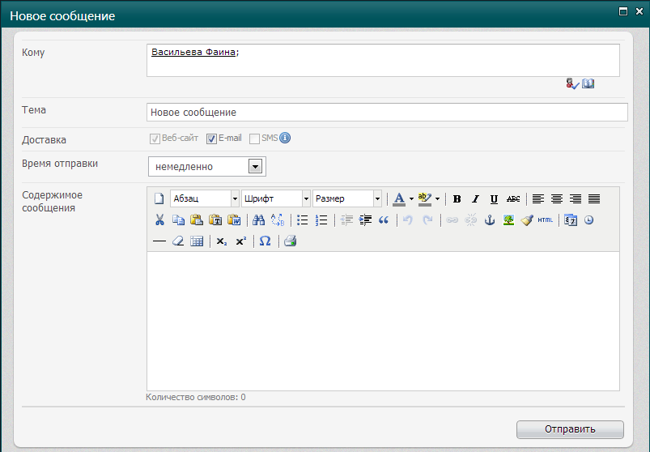This screenshot has height=452, width=650.
Task: Open the text color picker arrow
Action: [412, 199]
